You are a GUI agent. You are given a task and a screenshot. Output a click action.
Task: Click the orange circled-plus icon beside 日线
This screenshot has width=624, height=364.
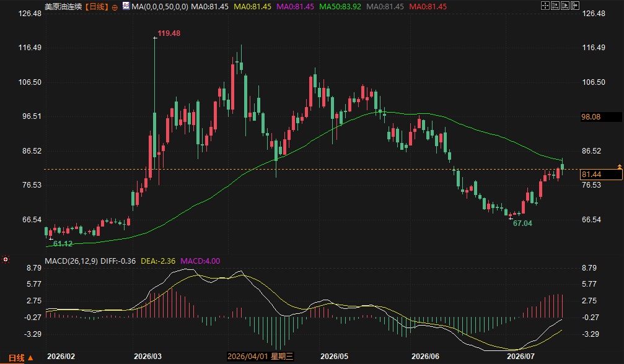(x=115, y=7)
